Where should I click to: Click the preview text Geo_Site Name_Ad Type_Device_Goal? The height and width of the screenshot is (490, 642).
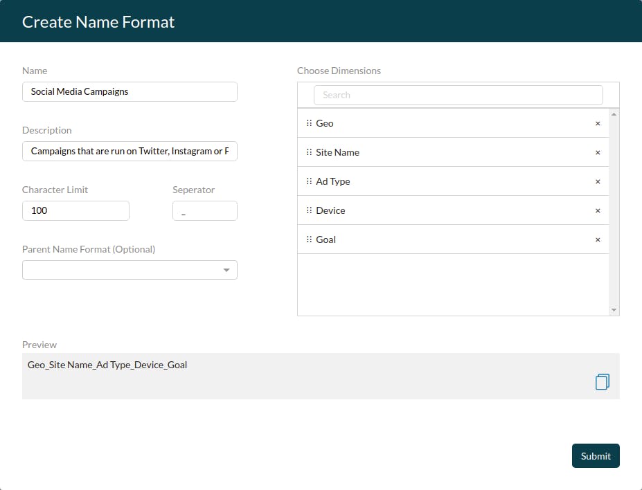tap(107, 365)
